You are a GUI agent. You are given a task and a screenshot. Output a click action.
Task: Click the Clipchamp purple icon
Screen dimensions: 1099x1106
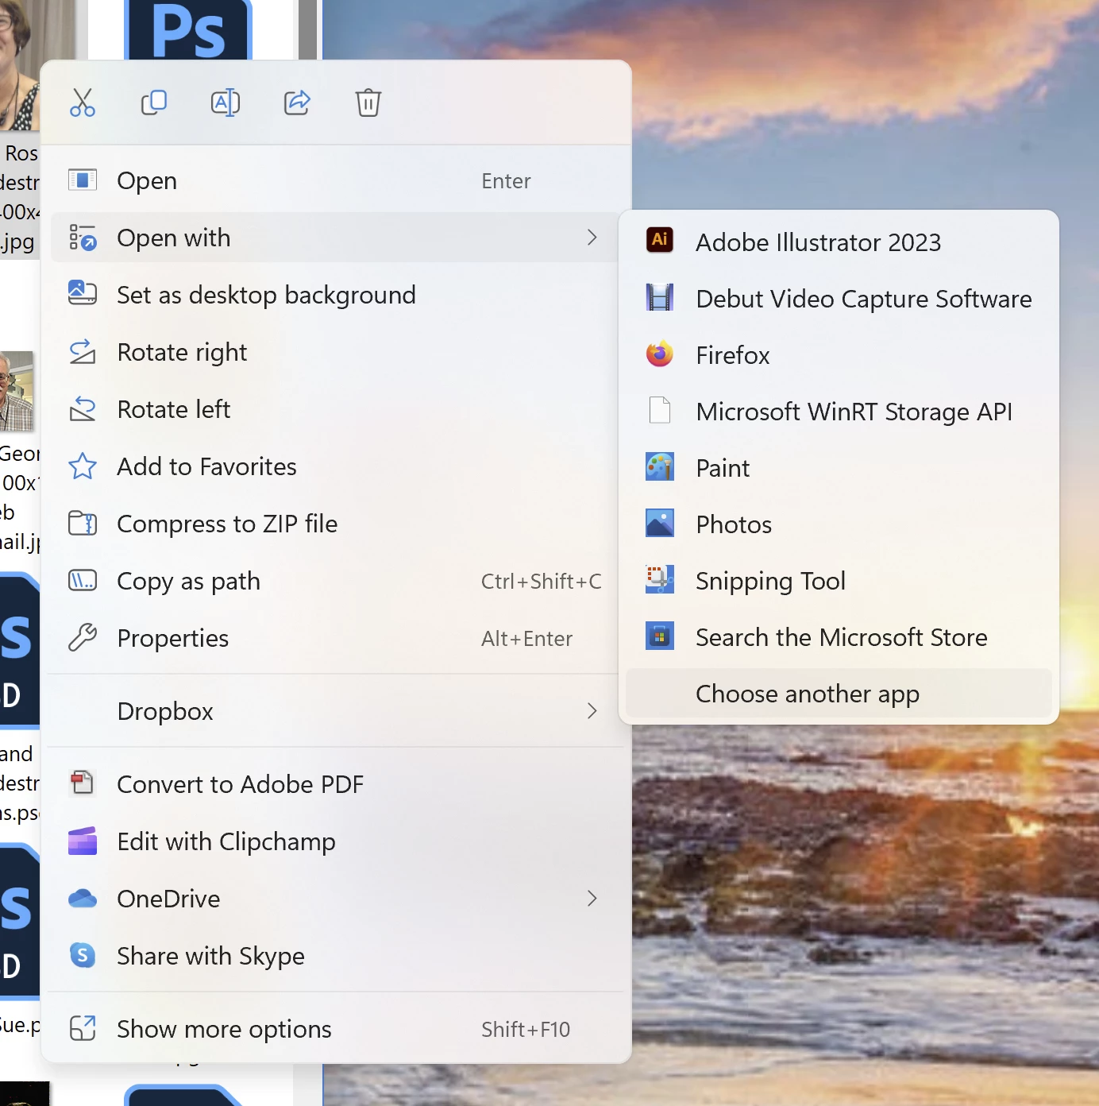pyautogui.click(x=83, y=841)
